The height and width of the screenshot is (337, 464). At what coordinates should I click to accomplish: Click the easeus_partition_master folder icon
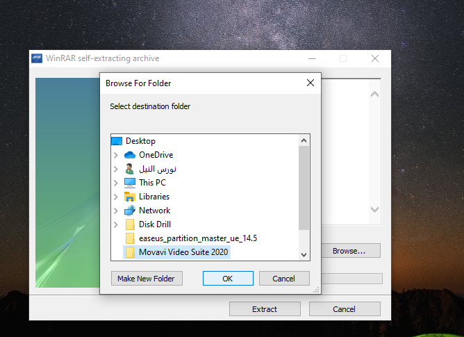click(130, 238)
